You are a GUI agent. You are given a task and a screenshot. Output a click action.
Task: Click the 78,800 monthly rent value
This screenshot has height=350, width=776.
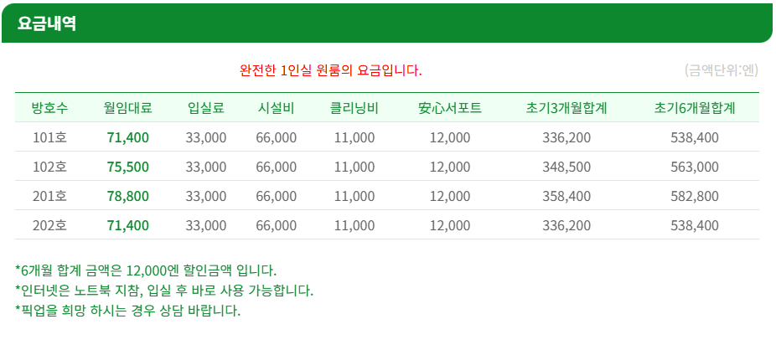[x=128, y=196]
